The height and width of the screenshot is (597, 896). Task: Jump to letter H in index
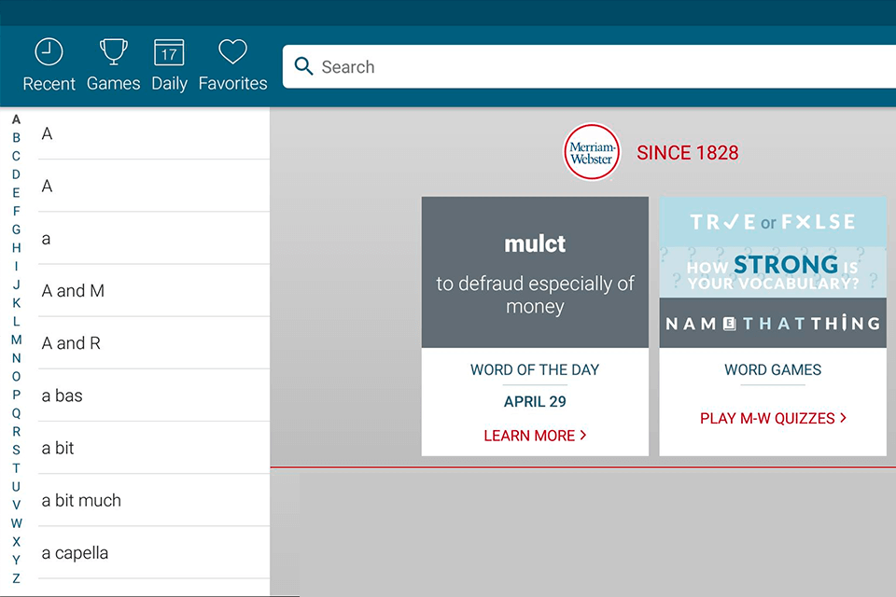[16, 248]
